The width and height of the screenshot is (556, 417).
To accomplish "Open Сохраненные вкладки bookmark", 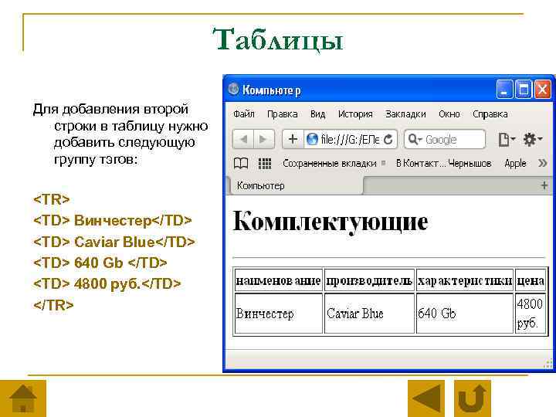I will point(330,164).
